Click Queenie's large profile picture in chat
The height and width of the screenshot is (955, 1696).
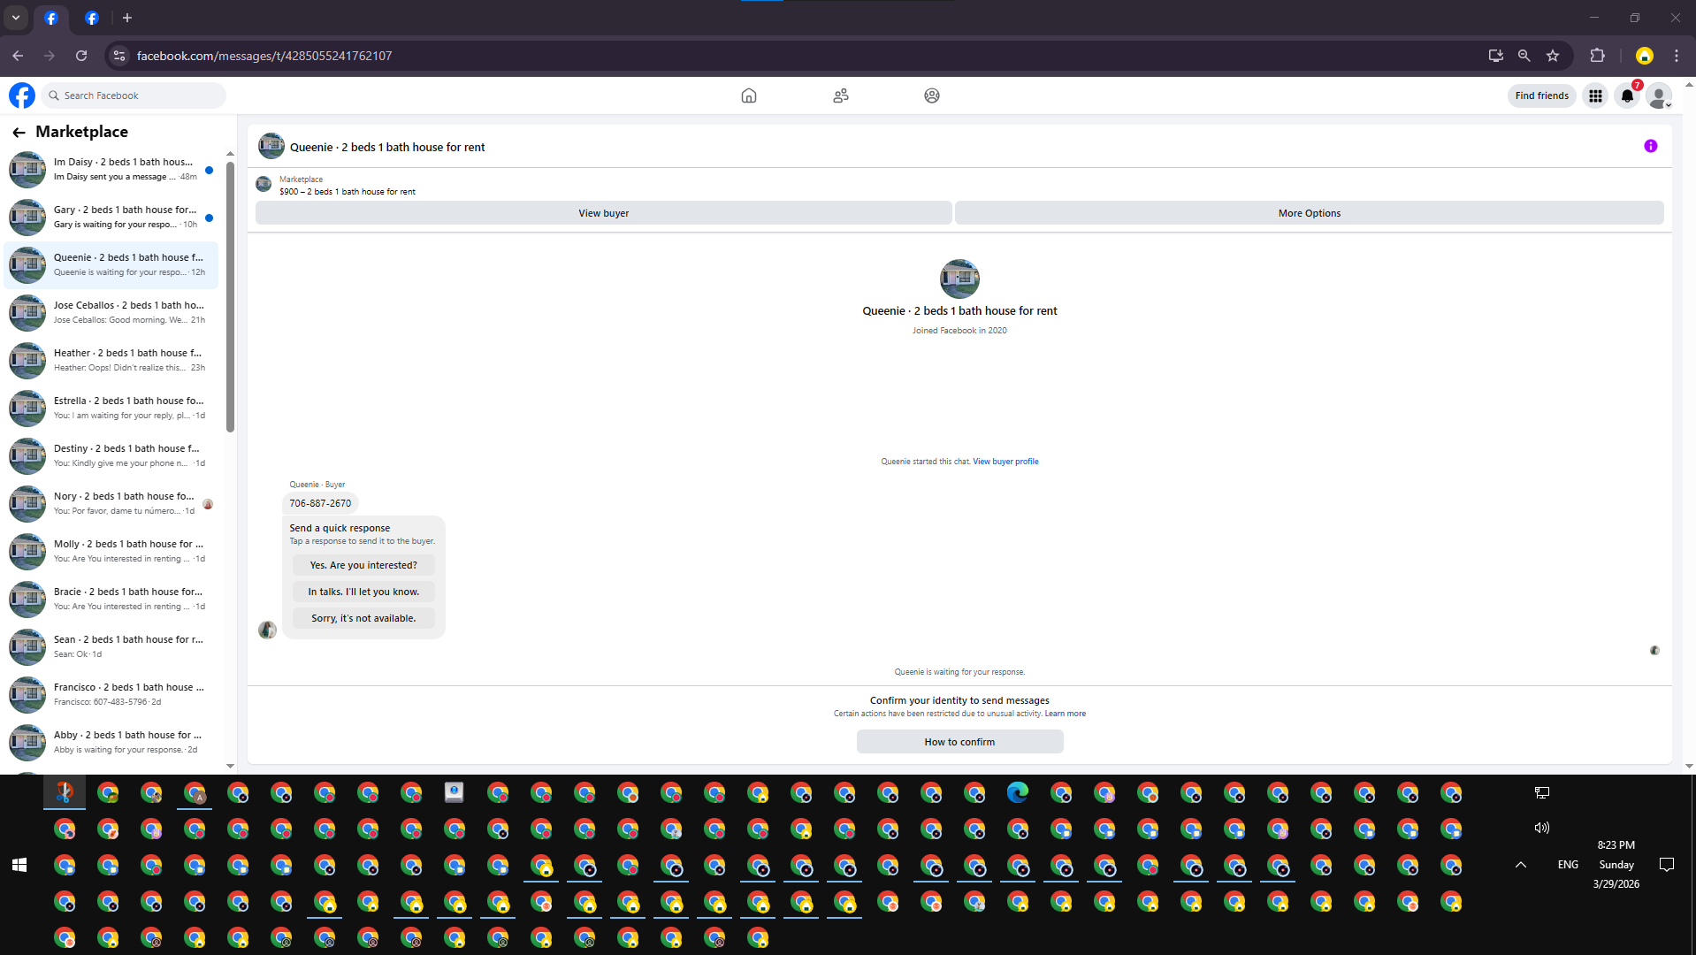959,279
